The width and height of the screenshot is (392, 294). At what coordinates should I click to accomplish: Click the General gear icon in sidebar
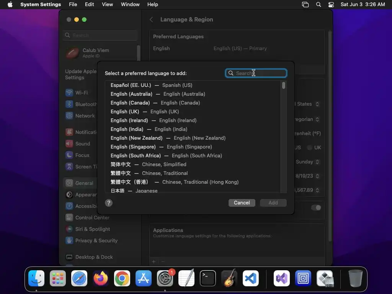(69, 183)
